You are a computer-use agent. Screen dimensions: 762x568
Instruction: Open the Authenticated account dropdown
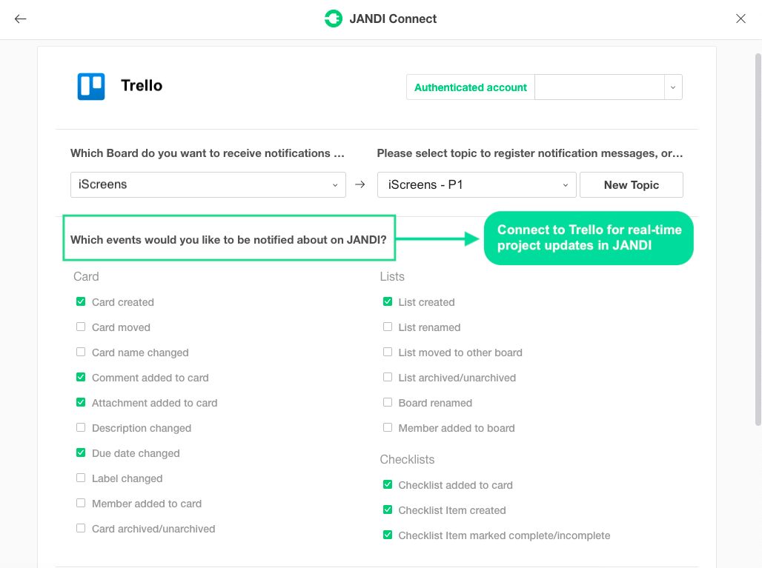(x=608, y=87)
